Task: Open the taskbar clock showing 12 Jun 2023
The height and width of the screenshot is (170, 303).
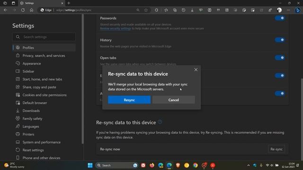Action: click(x=288, y=165)
